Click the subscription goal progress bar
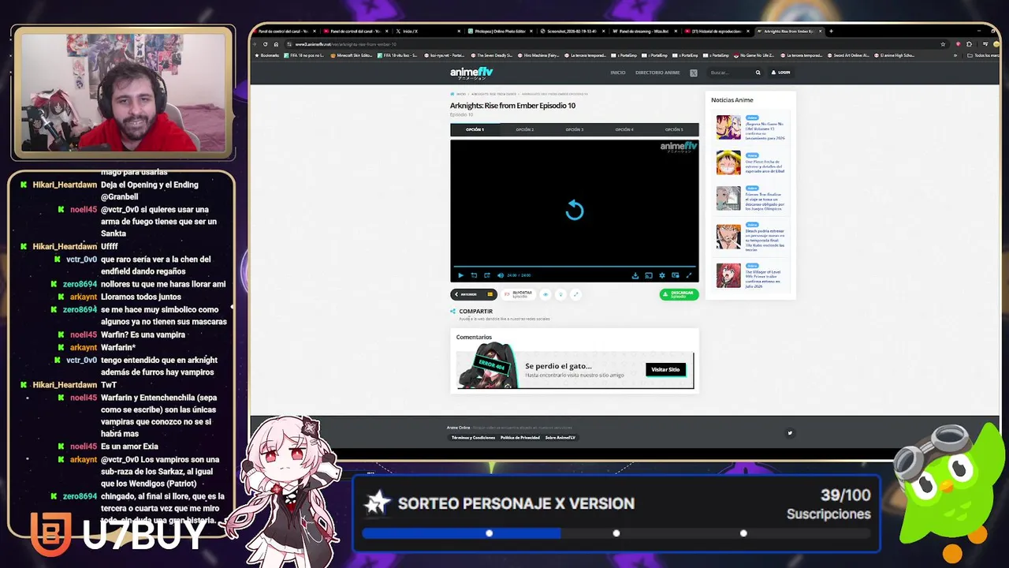Screen dimensions: 1009x568 tap(616, 534)
